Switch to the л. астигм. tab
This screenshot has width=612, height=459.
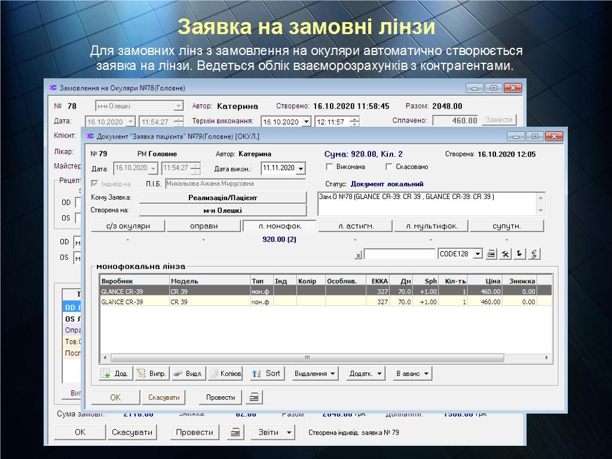coord(355,226)
